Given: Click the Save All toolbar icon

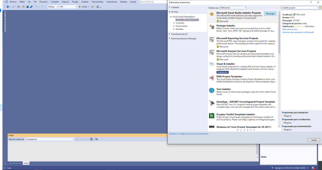Looking at the screenshot, I should click(31, 7).
